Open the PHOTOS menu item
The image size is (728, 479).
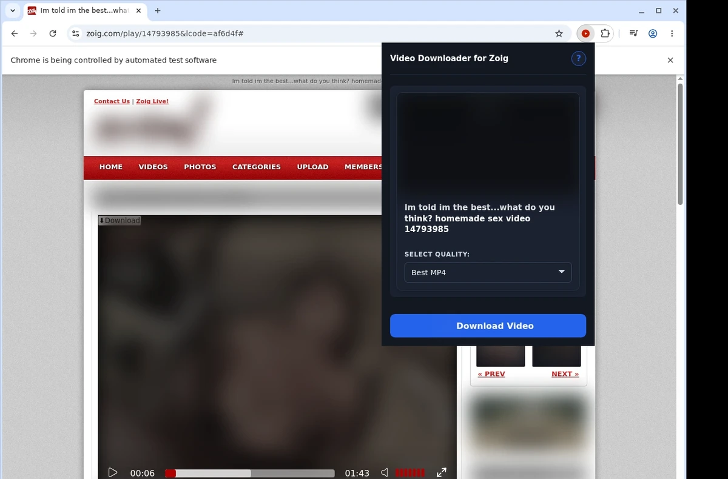tap(200, 167)
